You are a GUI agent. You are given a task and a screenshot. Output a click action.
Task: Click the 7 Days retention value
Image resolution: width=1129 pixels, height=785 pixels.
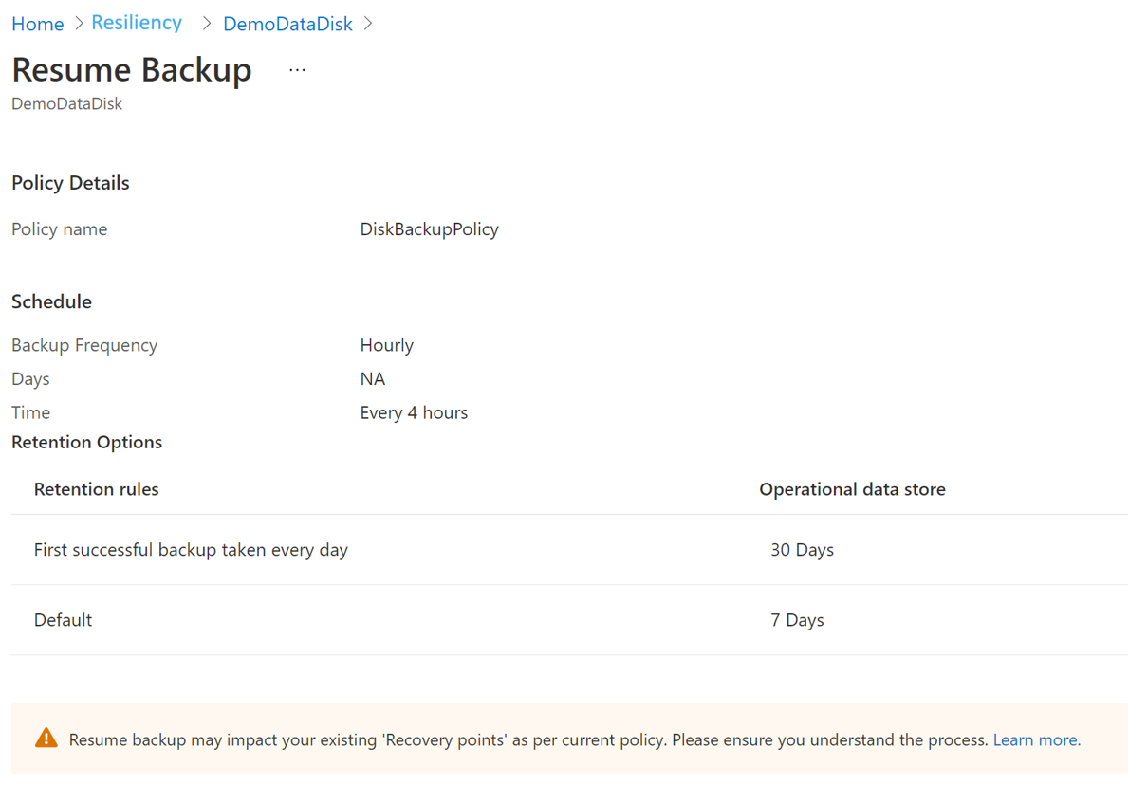pos(797,619)
